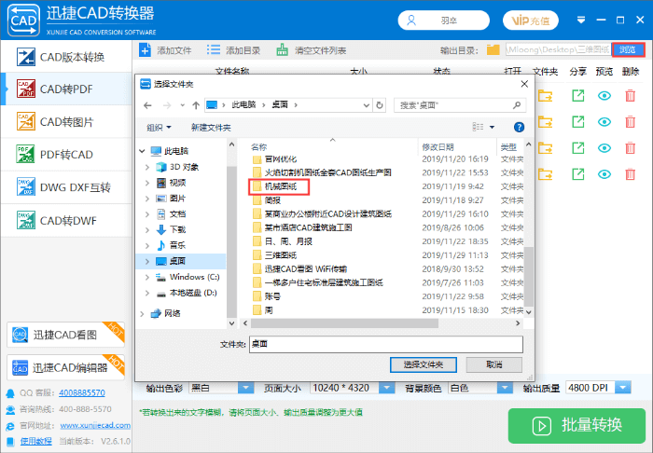653x453 pixels.
Task: Preview the fourth file with eye icon
Action: [604, 174]
